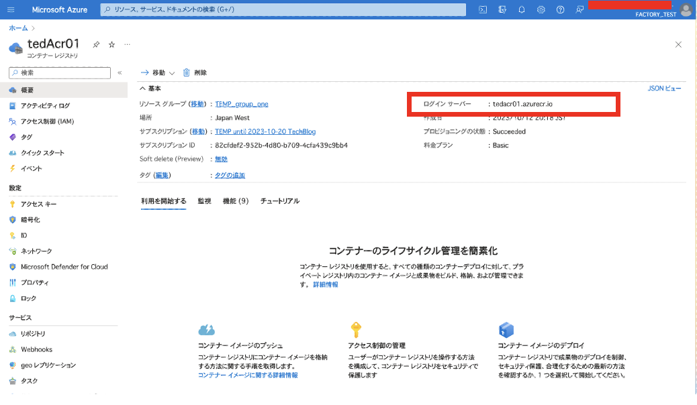697x405 pixels.
Task: Focus the left menu search field
Action: [60, 72]
